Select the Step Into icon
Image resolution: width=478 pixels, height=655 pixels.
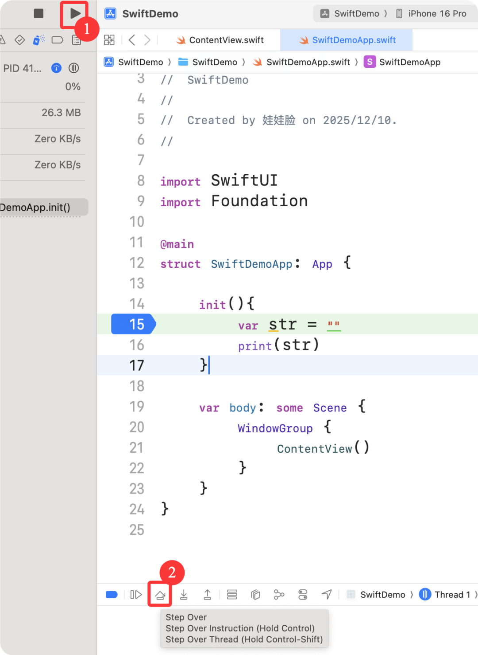coord(184,594)
